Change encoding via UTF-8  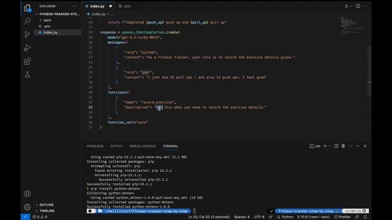point(259,217)
